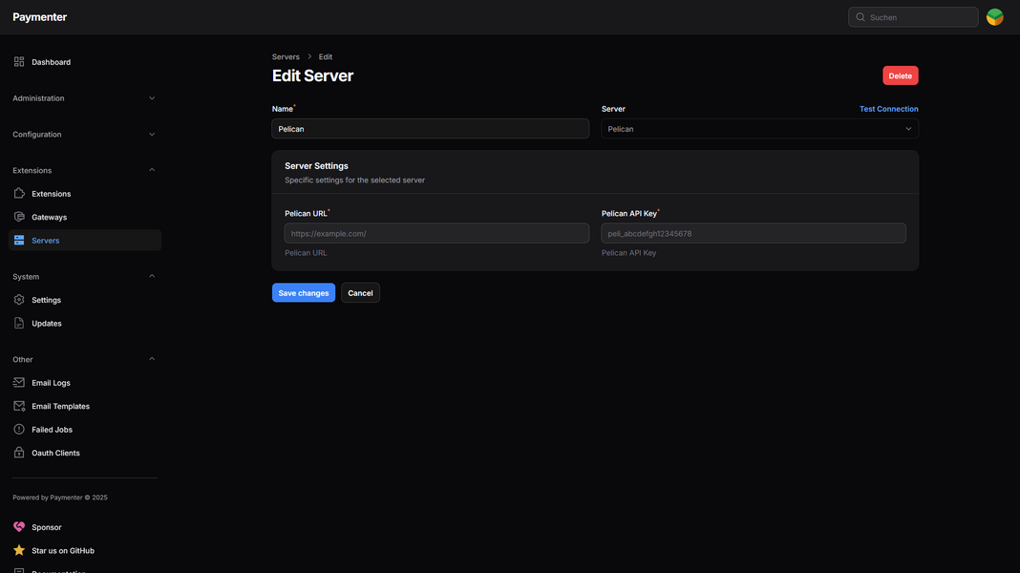
Task: Click the Email Logs envelope icon
Action: 19,382
